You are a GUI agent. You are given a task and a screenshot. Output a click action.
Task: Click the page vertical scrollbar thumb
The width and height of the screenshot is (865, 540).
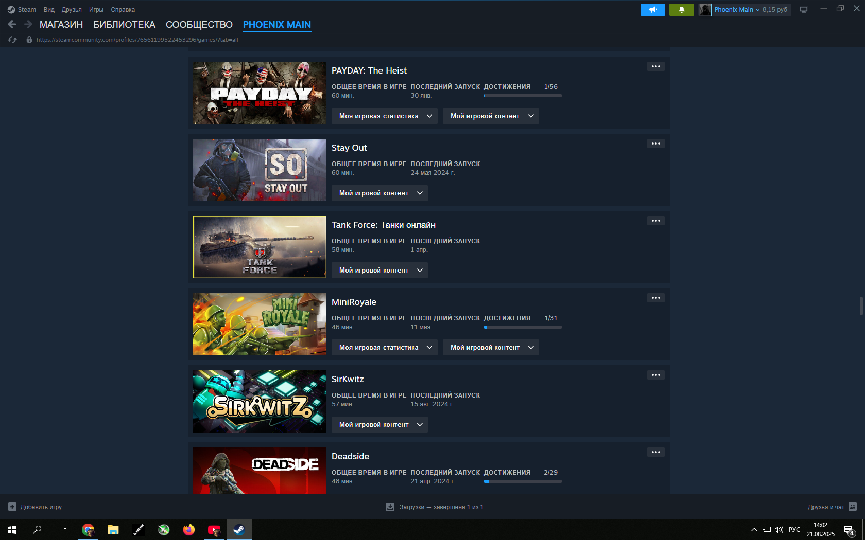click(861, 306)
